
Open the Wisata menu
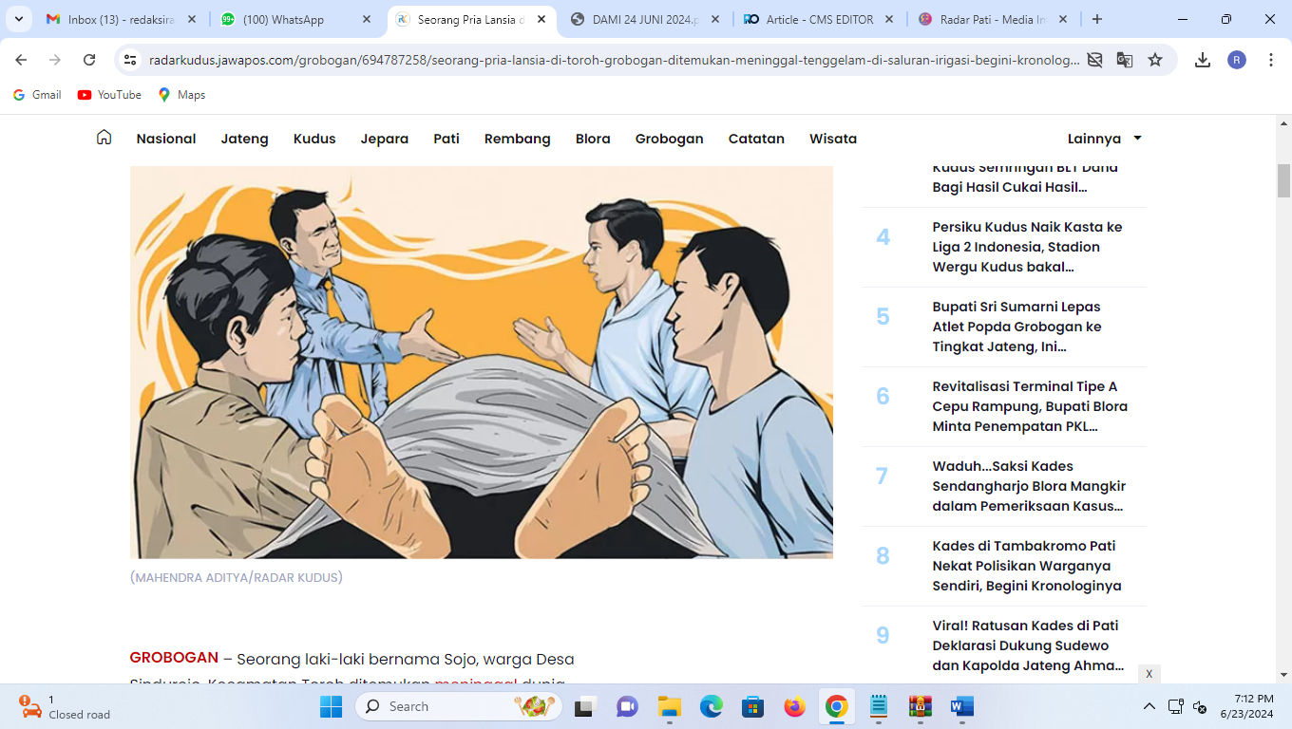833,139
